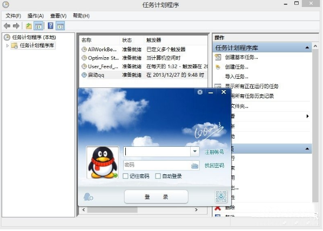
Task: Sort by the 触发器 column header
Action: click(154, 40)
